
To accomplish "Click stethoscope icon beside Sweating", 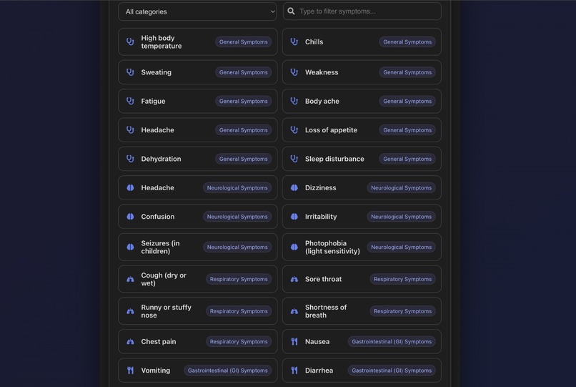I will [x=130, y=72].
